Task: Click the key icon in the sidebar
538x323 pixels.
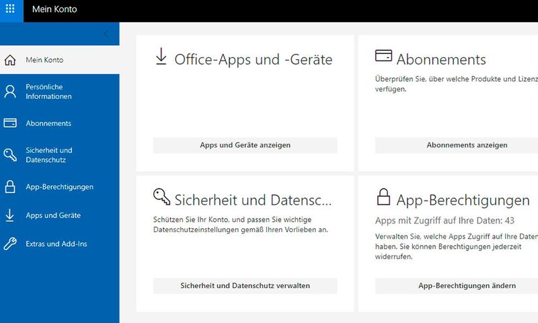Action: pos(10,155)
